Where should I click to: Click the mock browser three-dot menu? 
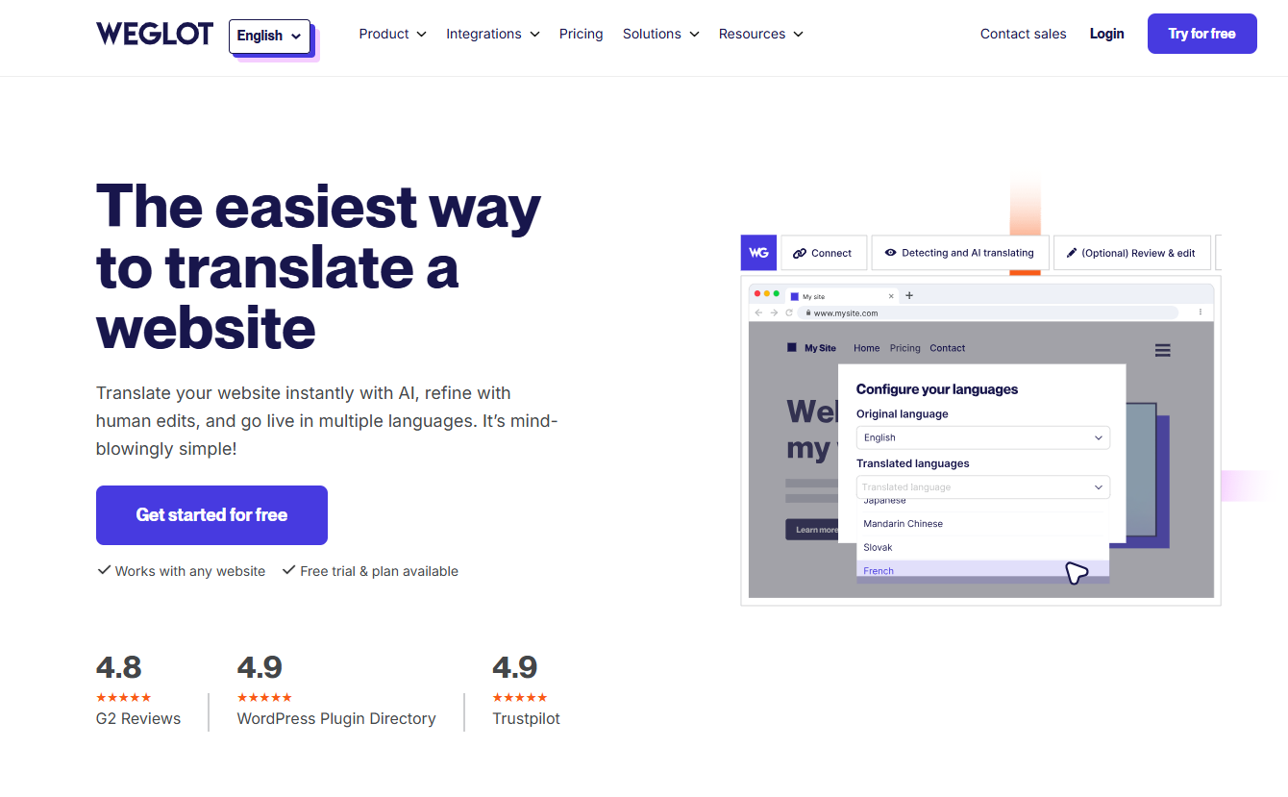coord(1201,312)
